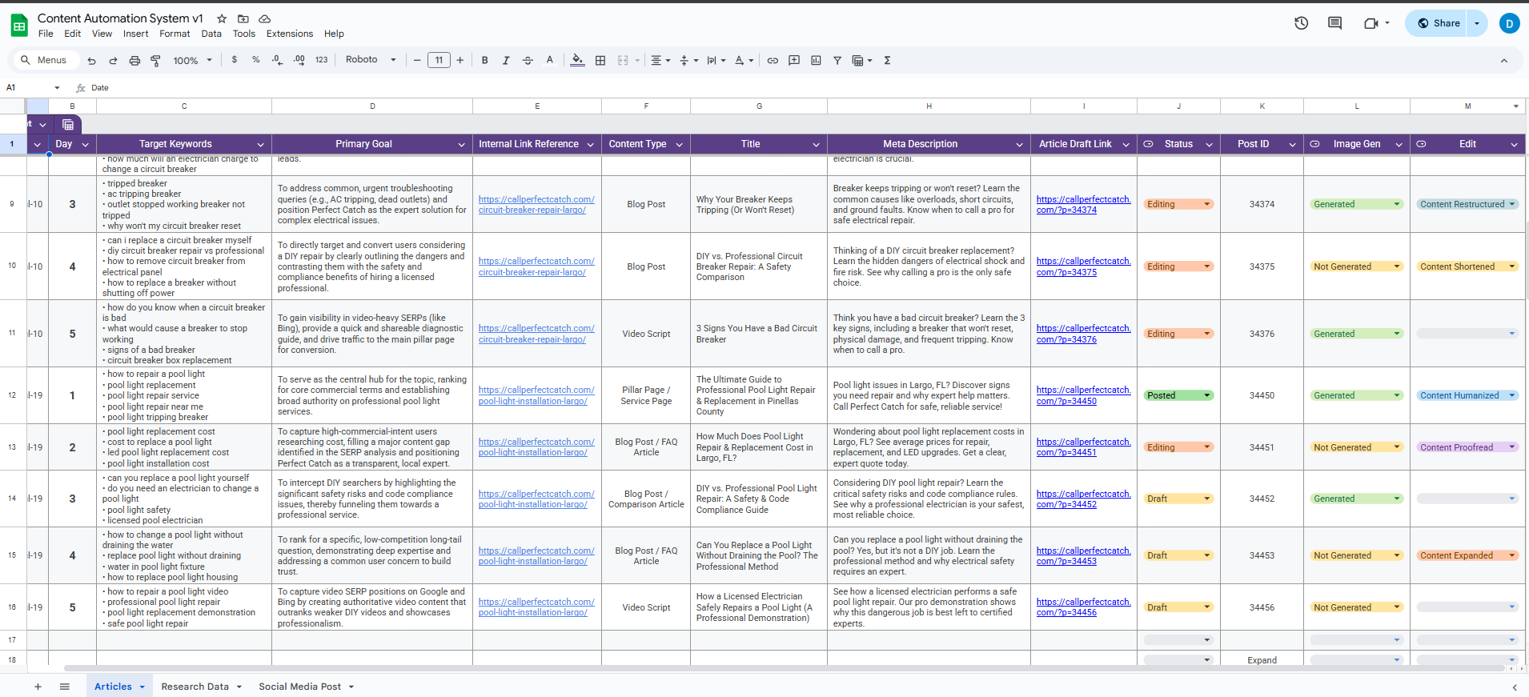Open the D account avatar

(x=1509, y=23)
